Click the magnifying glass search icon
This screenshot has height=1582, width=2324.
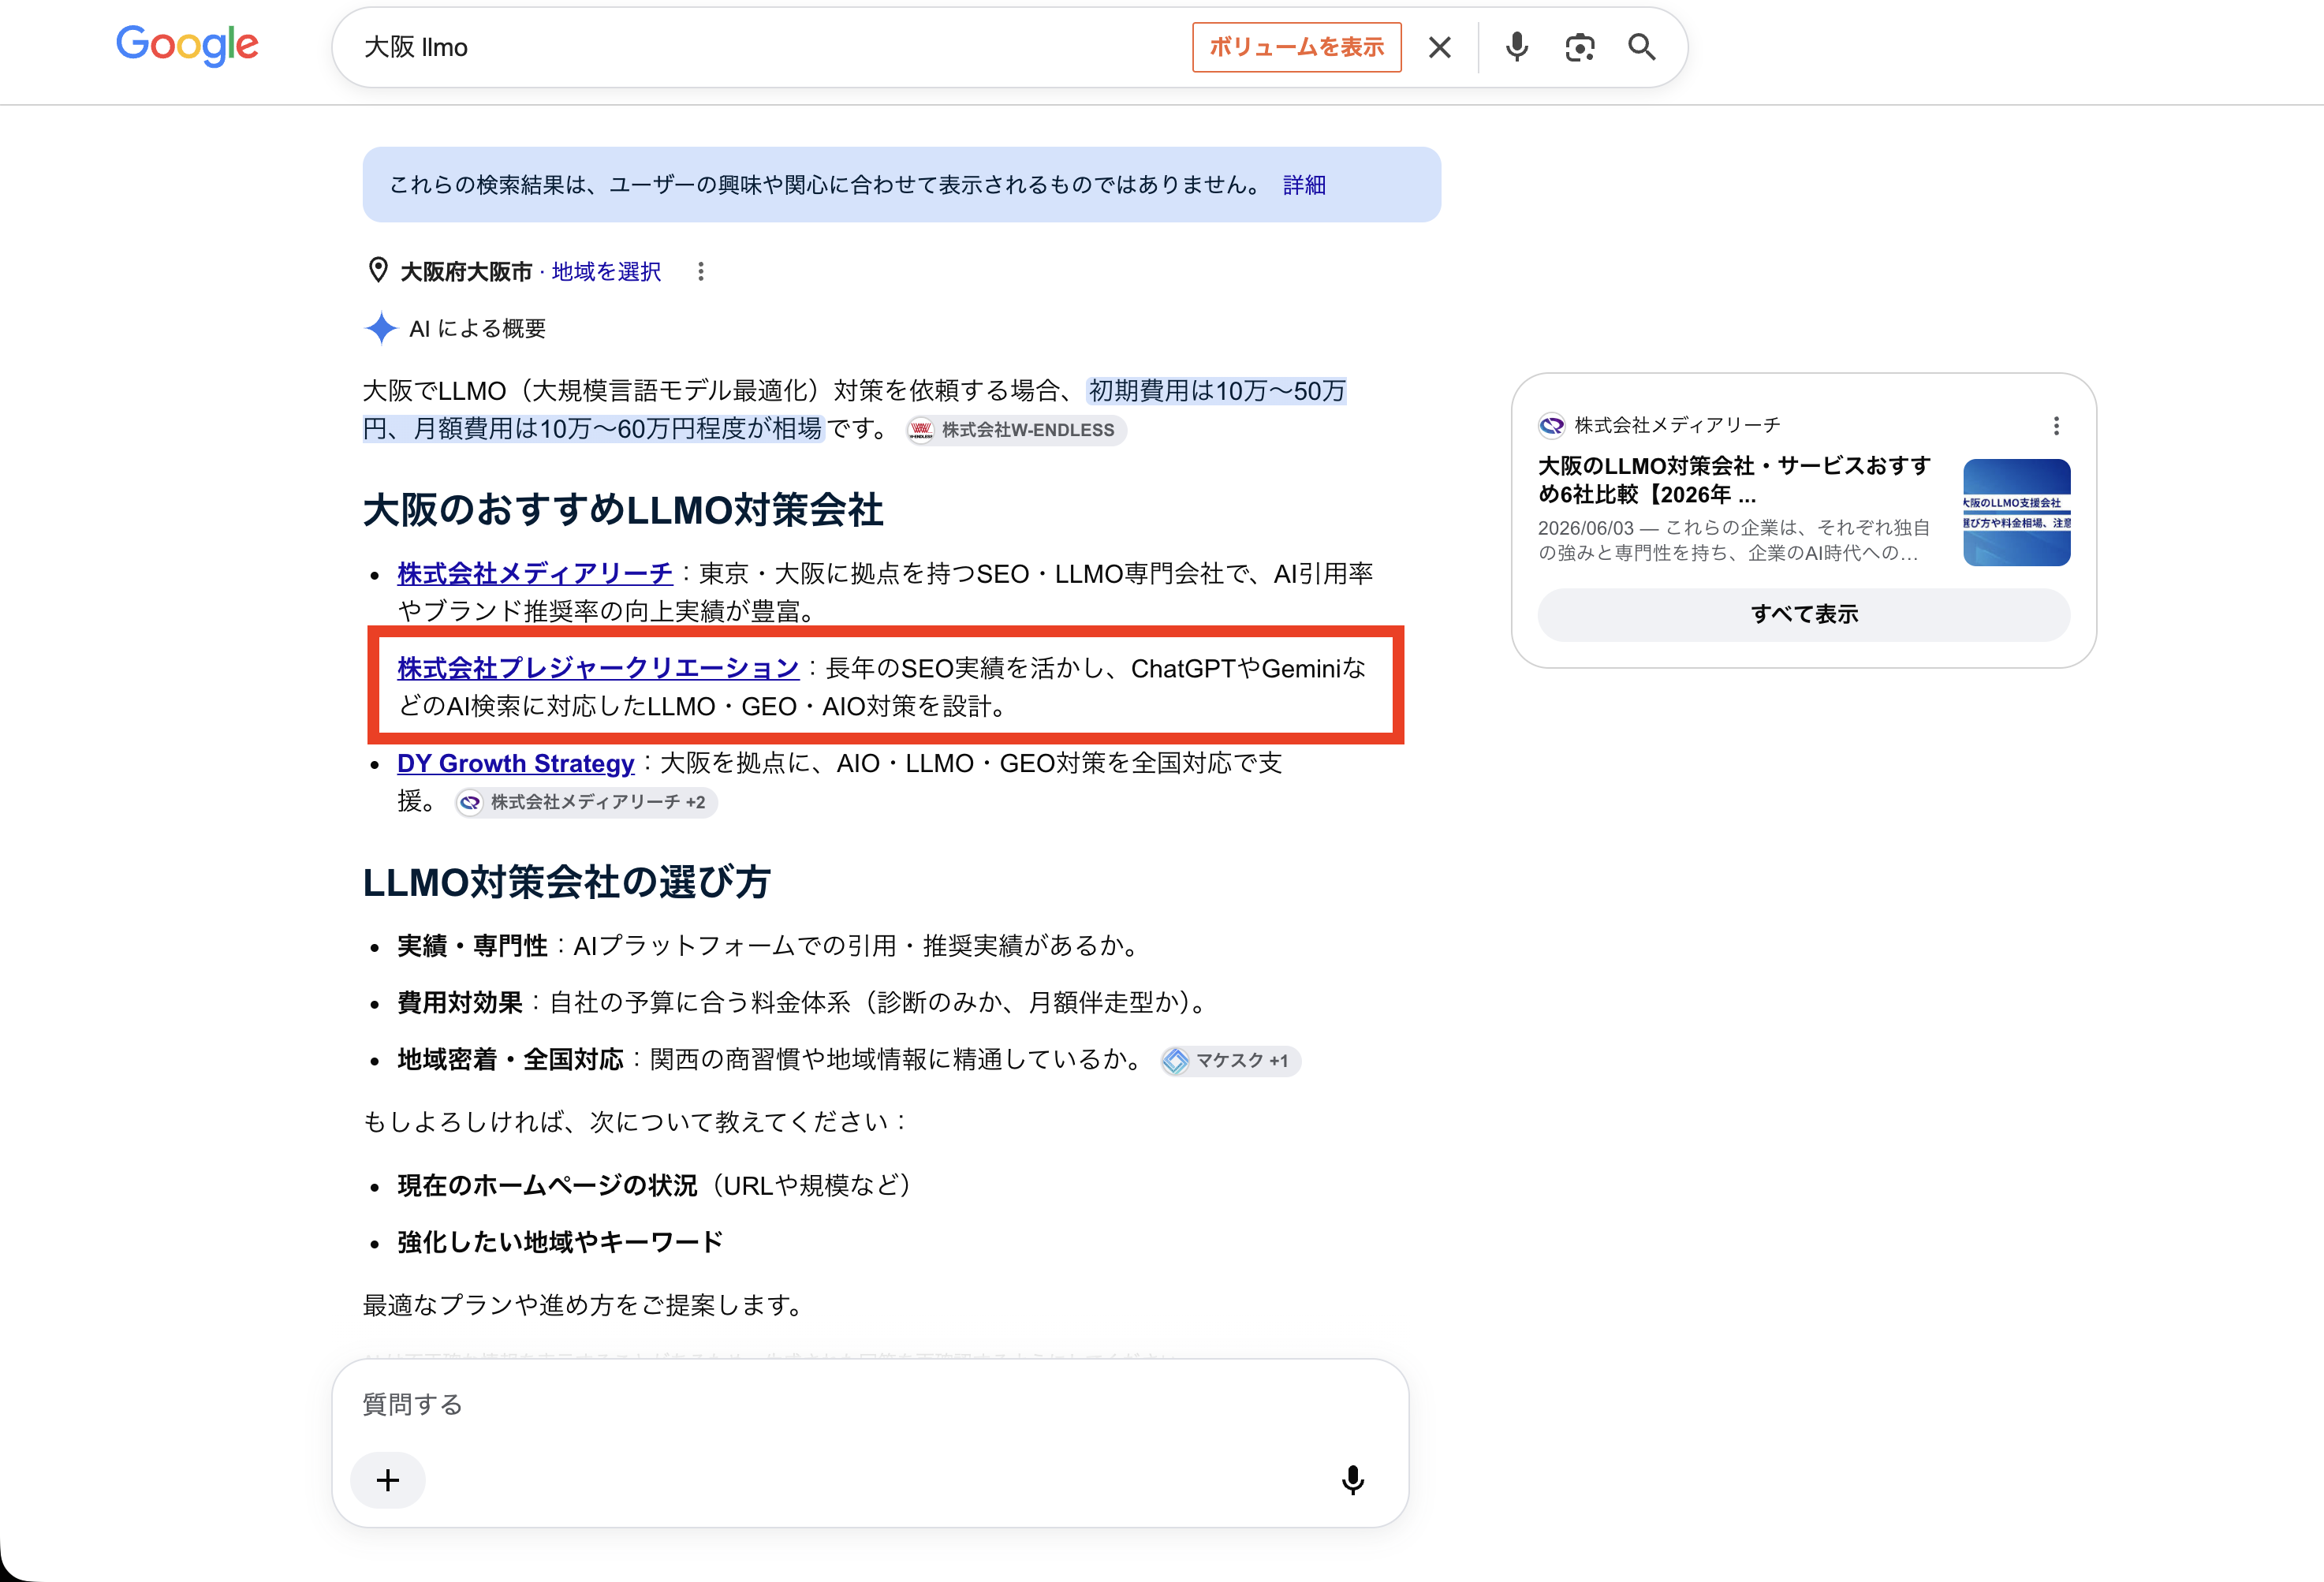coord(1641,47)
